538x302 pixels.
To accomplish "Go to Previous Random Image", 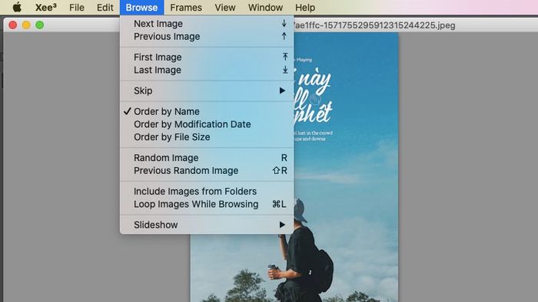I will pos(207,171).
